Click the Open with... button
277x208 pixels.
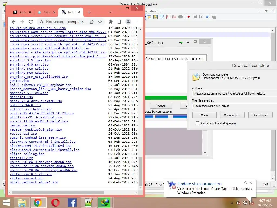[232, 115]
